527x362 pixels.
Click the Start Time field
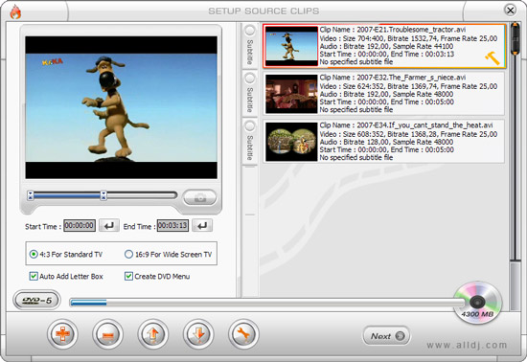point(80,225)
